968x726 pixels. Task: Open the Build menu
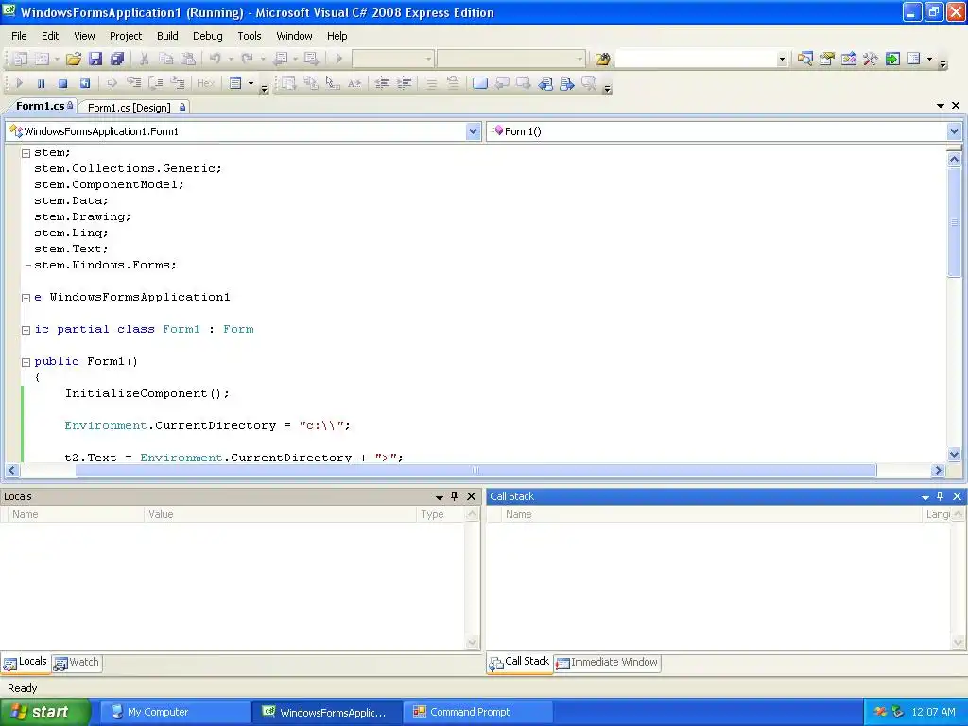(167, 36)
